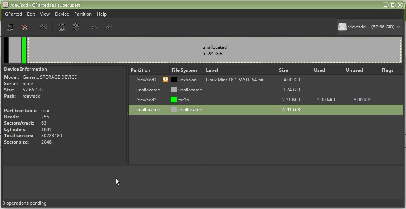Open the Device menu
The width and height of the screenshot is (406, 209).
[x=62, y=14]
